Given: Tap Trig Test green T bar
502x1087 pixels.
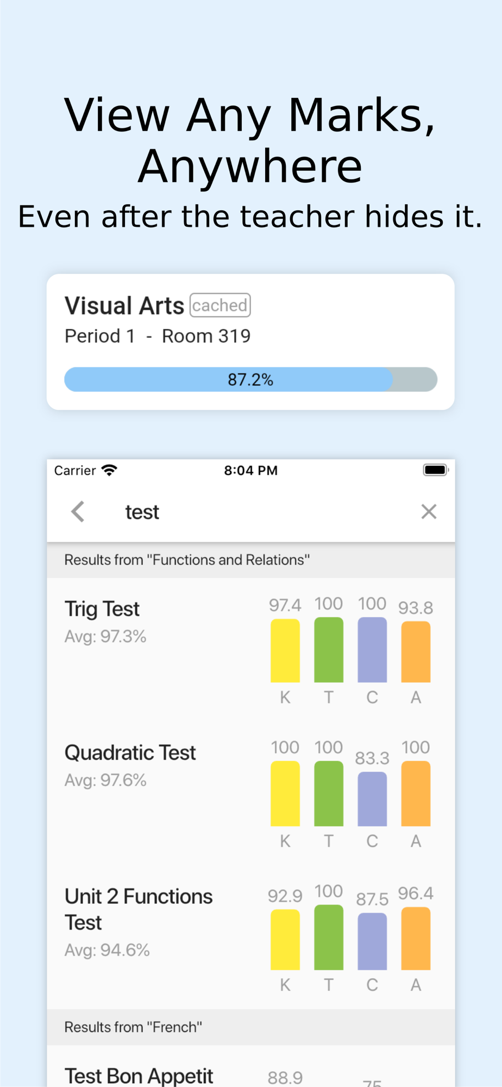Looking at the screenshot, I should [329, 649].
